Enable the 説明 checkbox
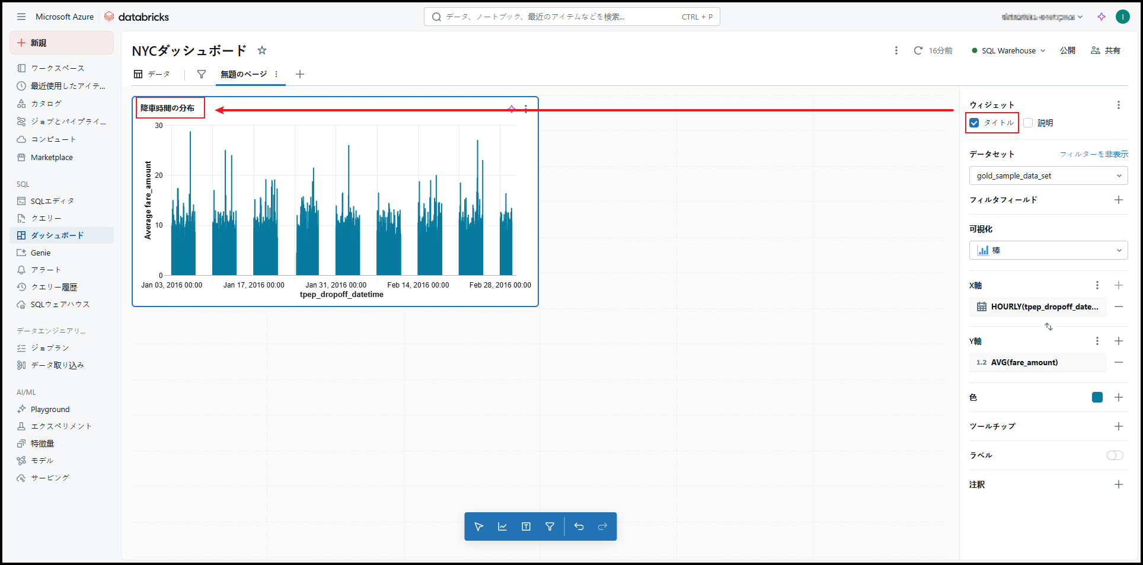 click(x=1029, y=123)
